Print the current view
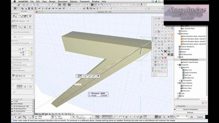Image resolution: width=219 pixels, height=123 pixels. (27, 5)
